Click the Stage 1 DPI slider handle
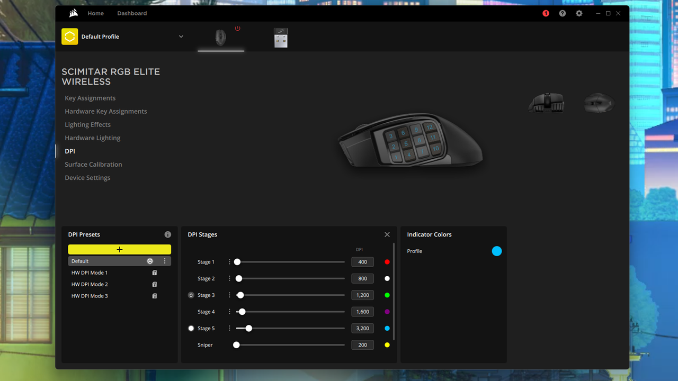This screenshot has width=678, height=381. click(237, 262)
